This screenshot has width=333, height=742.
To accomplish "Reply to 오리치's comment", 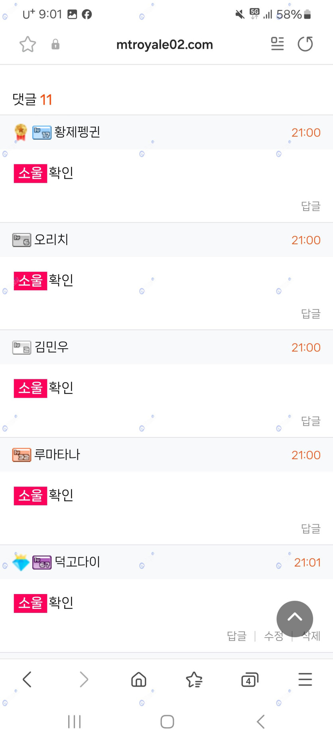I will 311,314.
